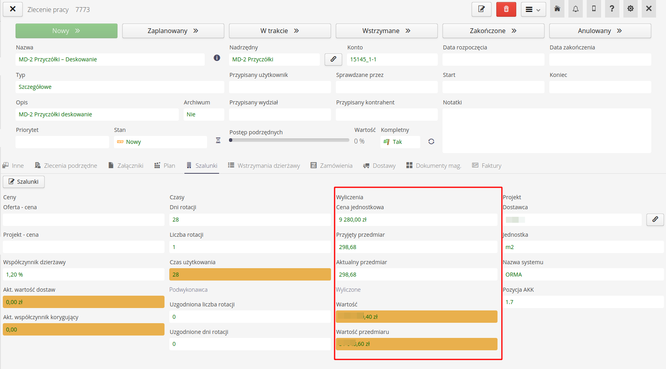Toggle the Kompletny field set to Tak
Image resolution: width=666 pixels, height=369 pixels.
pyautogui.click(x=400, y=142)
